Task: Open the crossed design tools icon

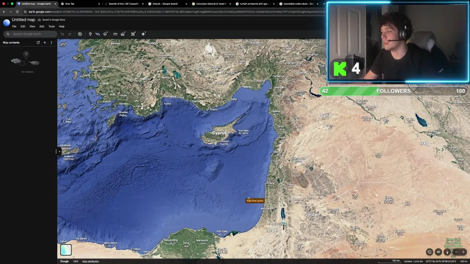Action: point(133,34)
